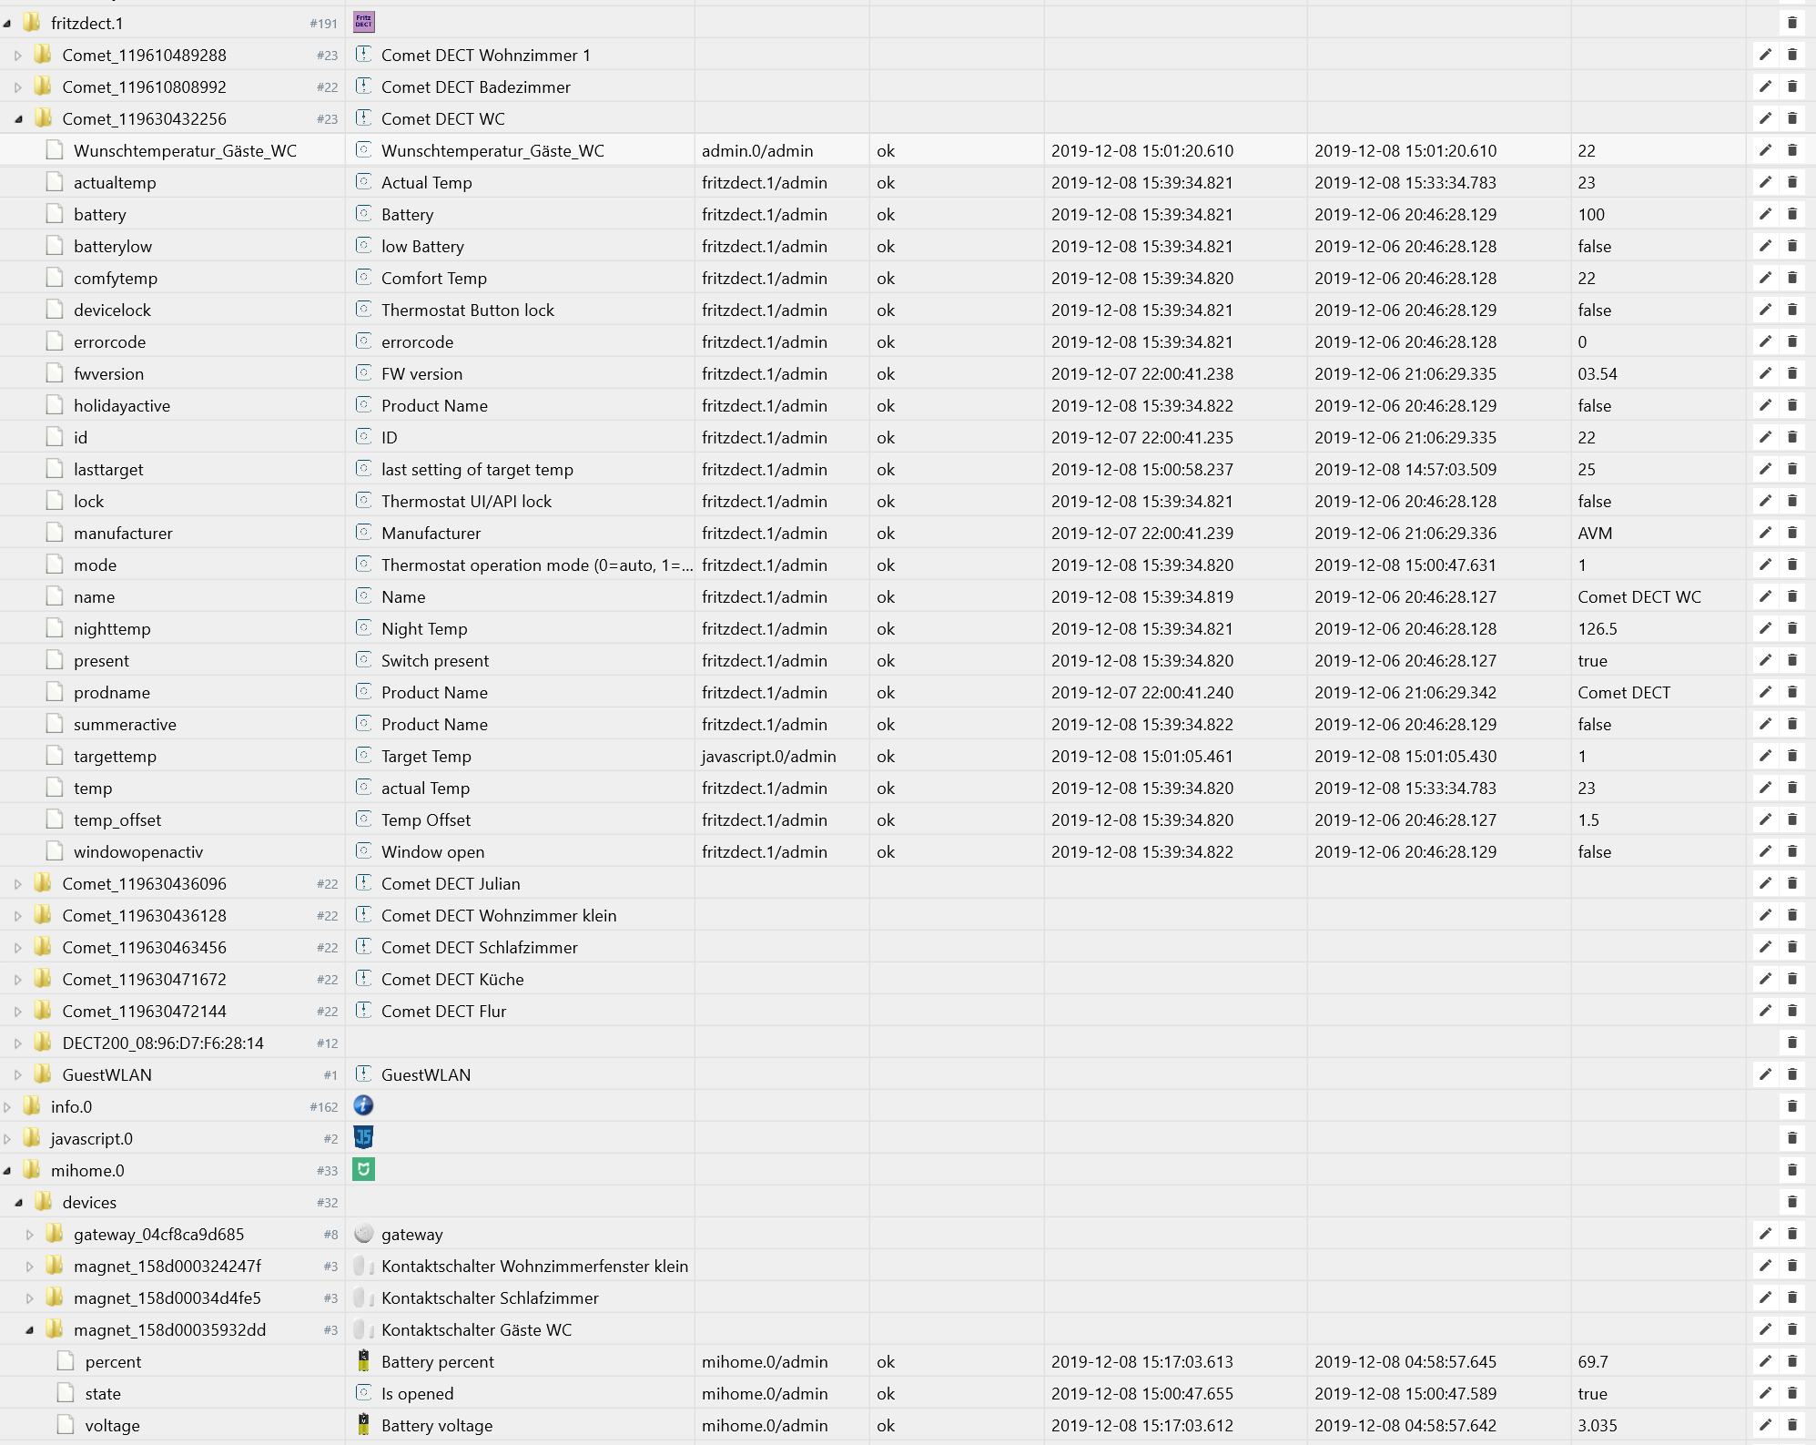Click the blue info adapter icon
Image resolution: width=1816 pixels, height=1445 pixels.
(363, 1105)
